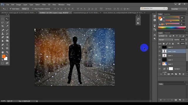The width and height of the screenshot is (188, 105).
Task: Switch to the Swatches tab
Action: point(167,14)
